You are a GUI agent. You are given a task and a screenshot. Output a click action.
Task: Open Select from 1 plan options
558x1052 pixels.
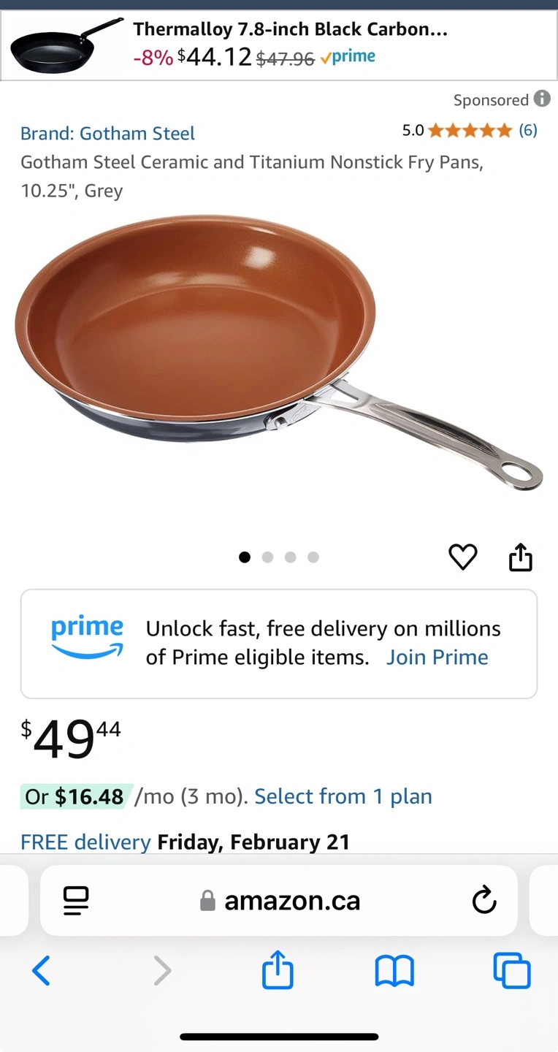pyautogui.click(x=343, y=796)
